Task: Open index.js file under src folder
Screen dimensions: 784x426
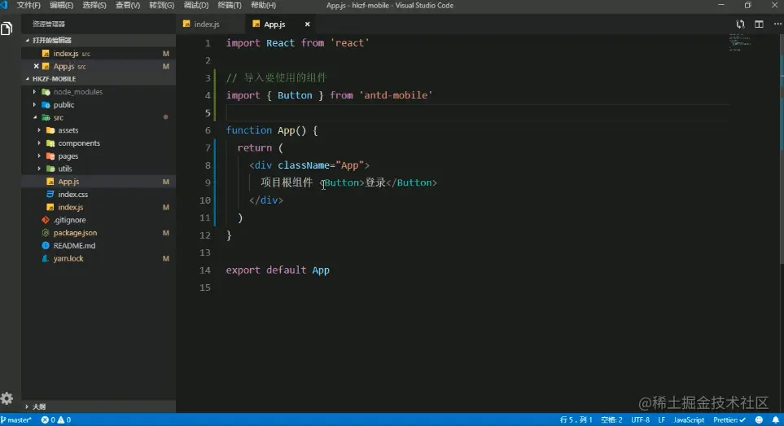Action: [99, 207]
